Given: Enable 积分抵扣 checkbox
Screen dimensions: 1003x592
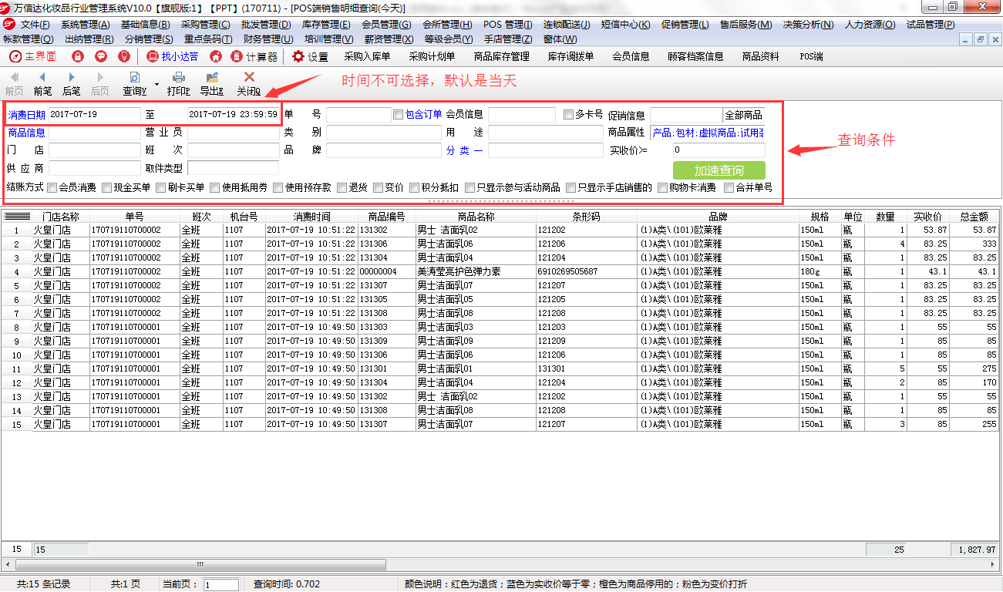Looking at the screenshot, I should (x=414, y=187).
